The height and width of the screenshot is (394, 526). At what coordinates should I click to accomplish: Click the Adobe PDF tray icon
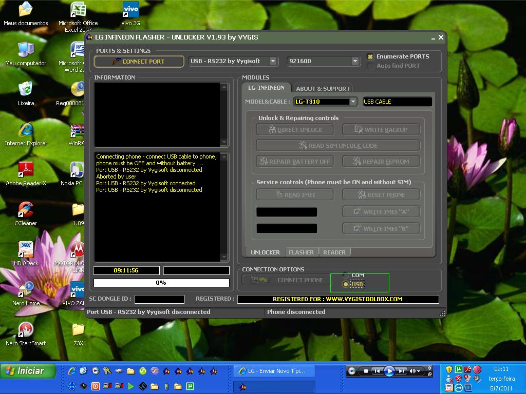click(467, 369)
